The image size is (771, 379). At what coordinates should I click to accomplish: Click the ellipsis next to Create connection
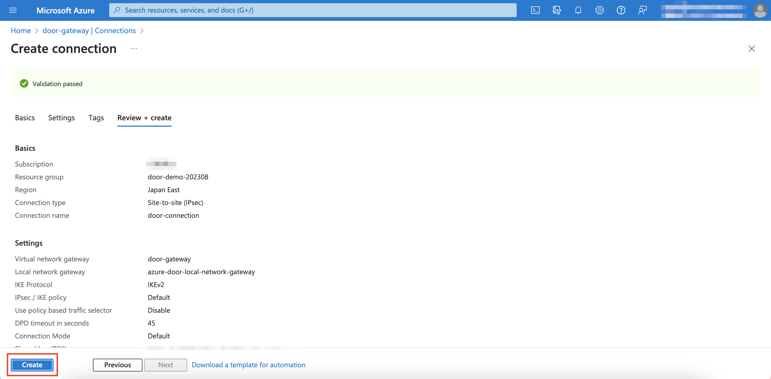(x=134, y=49)
